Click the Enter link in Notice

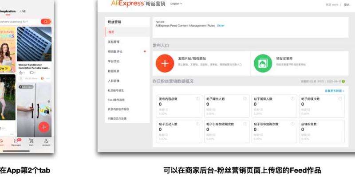pos(221,26)
